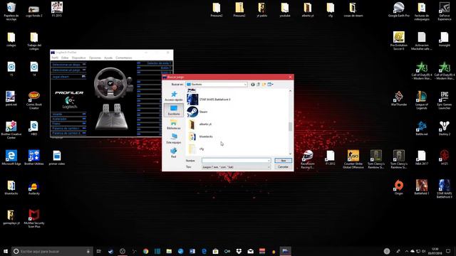Open the Opciones menu in Logitech Profiler

(x=95, y=58)
